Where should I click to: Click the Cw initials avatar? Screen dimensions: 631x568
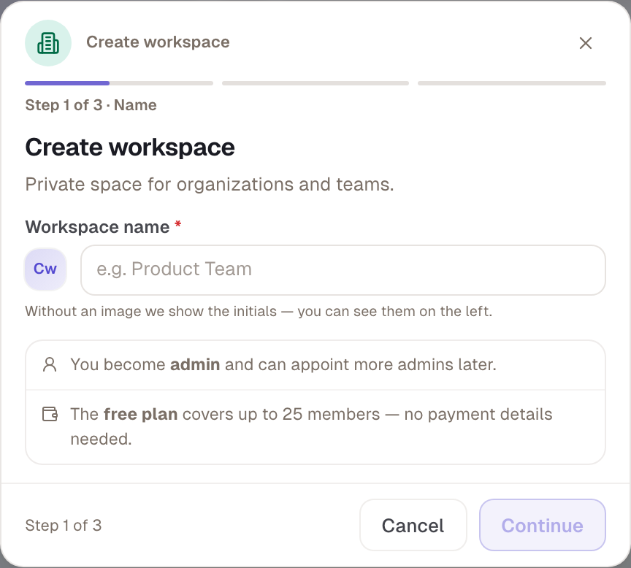(x=45, y=269)
